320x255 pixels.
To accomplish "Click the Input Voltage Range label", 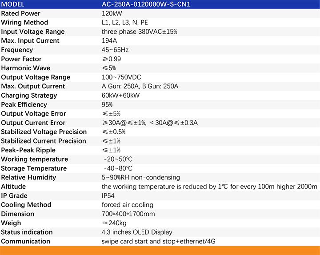I will coord(33,32).
